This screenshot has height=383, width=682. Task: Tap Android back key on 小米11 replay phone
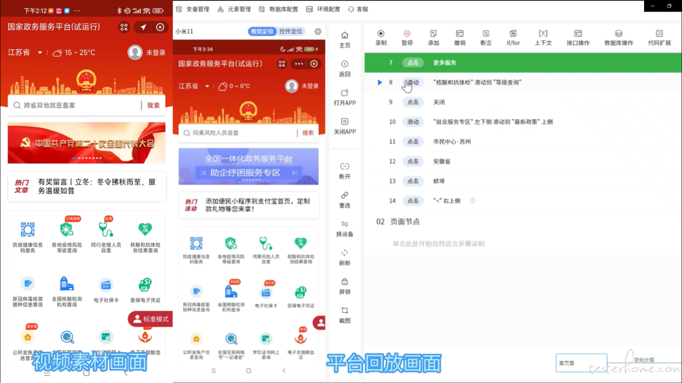[x=284, y=371]
